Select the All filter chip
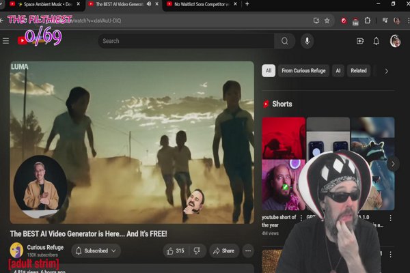The height and width of the screenshot is (273, 410). point(269,71)
